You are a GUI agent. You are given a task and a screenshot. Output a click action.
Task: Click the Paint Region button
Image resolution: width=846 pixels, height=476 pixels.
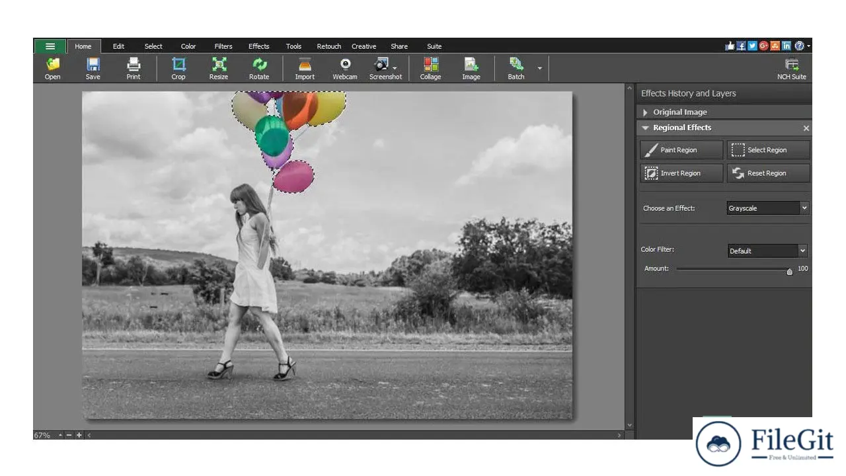[681, 150]
